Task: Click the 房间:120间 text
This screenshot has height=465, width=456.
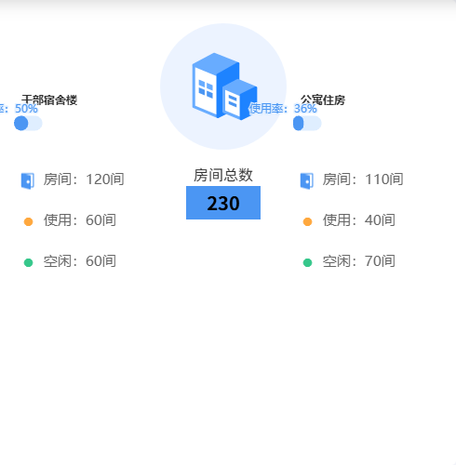Action: click(84, 179)
